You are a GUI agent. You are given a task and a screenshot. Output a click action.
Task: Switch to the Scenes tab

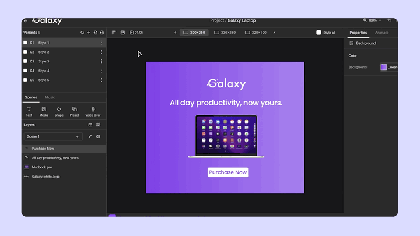click(31, 97)
